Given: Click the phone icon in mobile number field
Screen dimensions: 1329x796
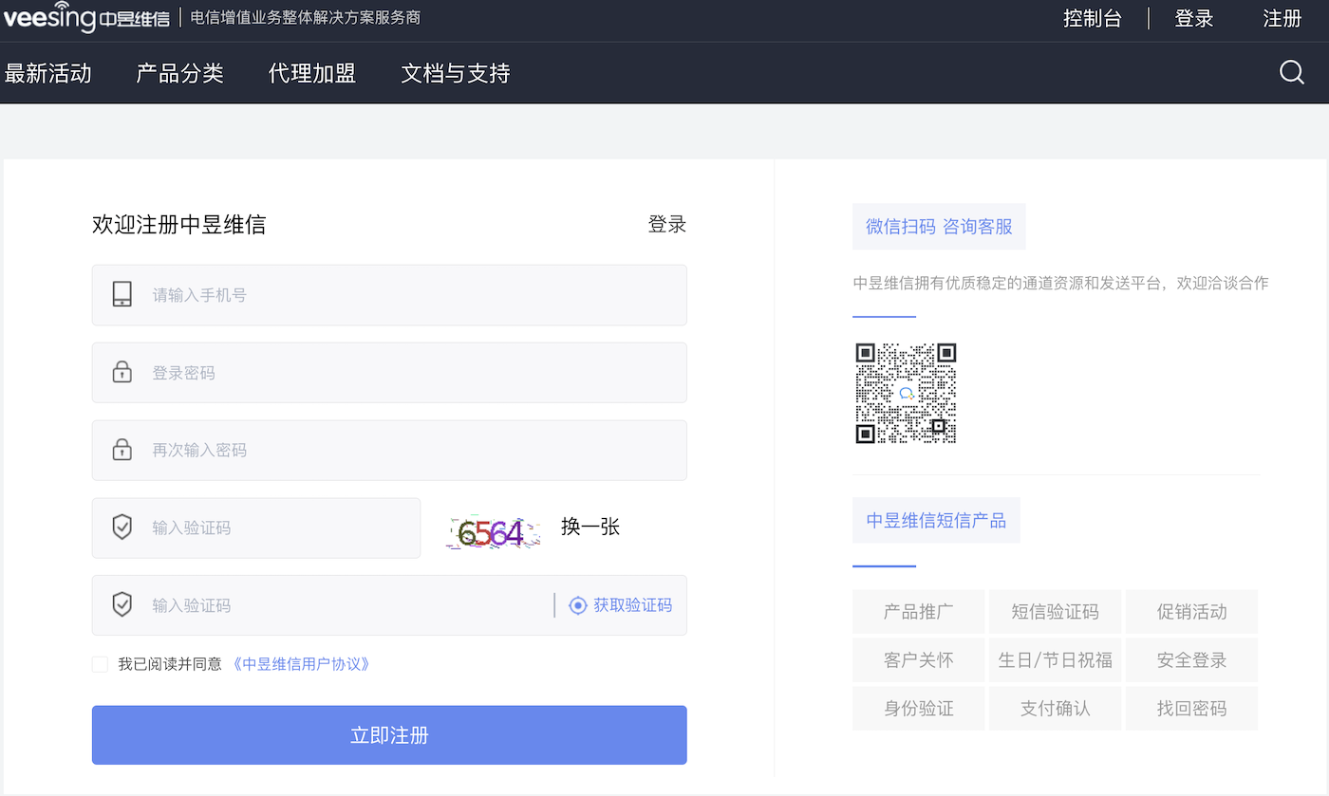Looking at the screenshot, I should 122,294.
